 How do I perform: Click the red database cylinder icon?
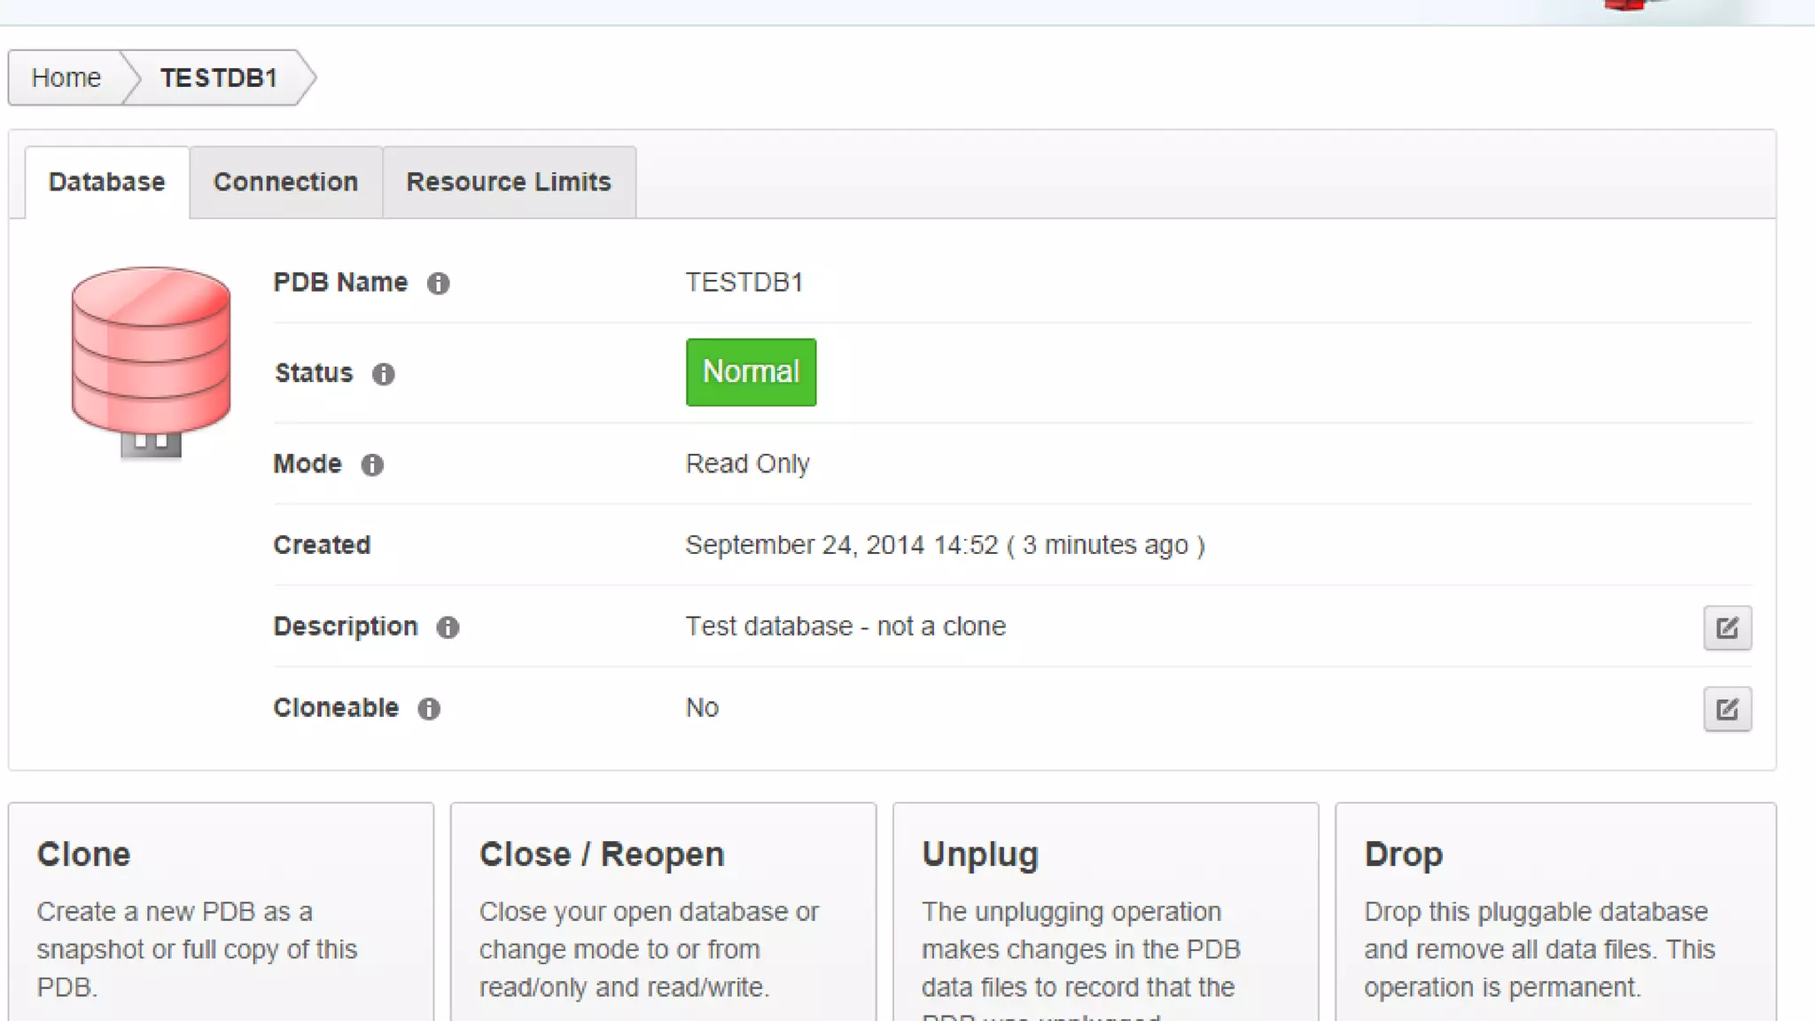tap(151, 360)
